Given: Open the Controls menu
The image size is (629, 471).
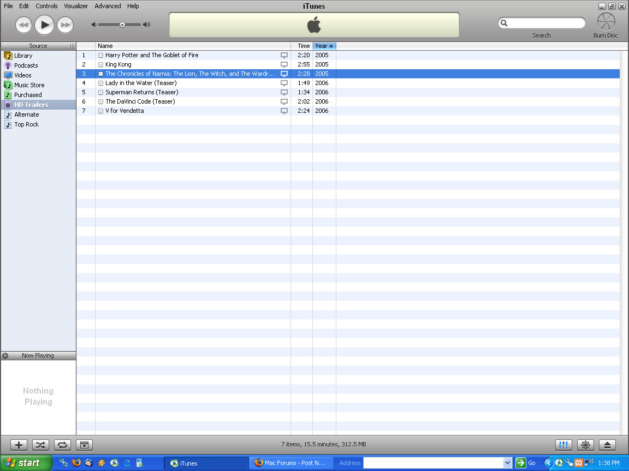Looking at the screenshot, I should [x=46, y=6].
